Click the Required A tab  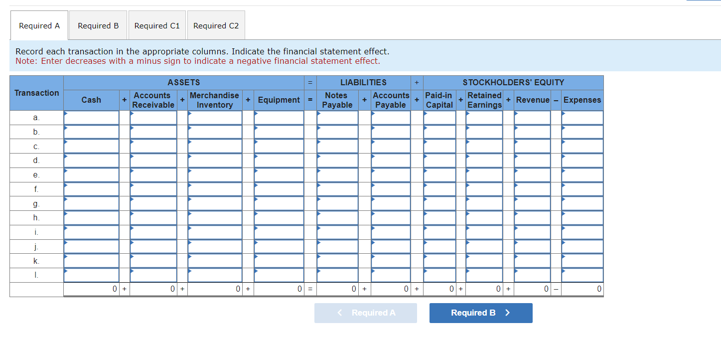(x=39, y=25)
